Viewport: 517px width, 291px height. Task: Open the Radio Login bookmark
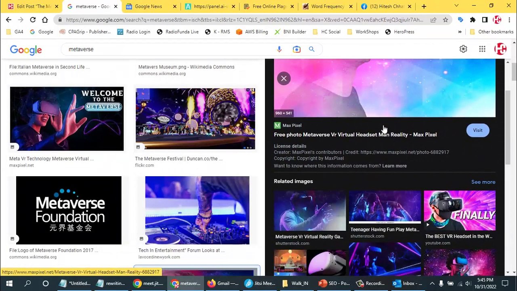134,32
